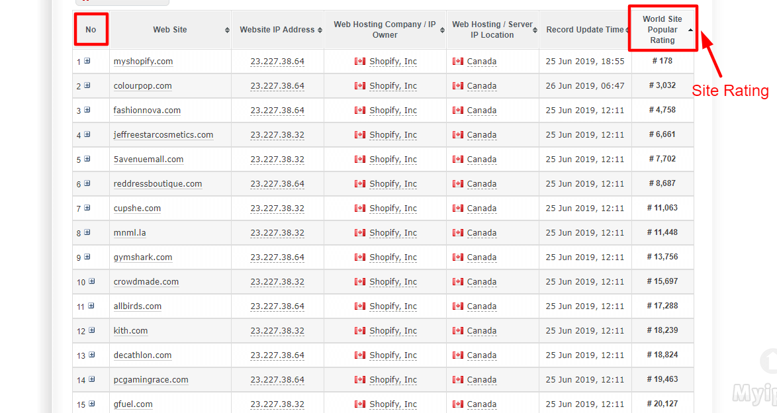Click Canada flag beside Shopify in gymshark.com row

tap(360, 257)
